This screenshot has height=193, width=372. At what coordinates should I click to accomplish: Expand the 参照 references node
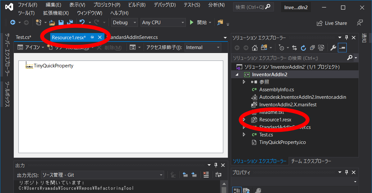[x=244, y=82]
